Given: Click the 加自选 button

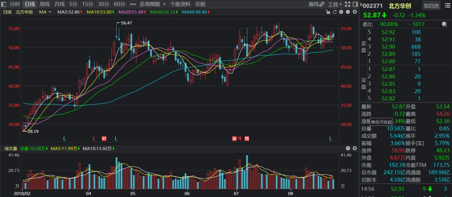Looking at the screenshot, I should point(431,5).
